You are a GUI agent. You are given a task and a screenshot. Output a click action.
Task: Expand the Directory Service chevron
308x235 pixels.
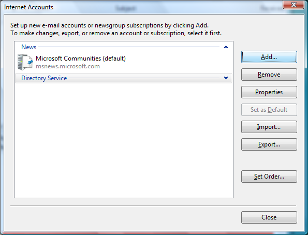226,78
